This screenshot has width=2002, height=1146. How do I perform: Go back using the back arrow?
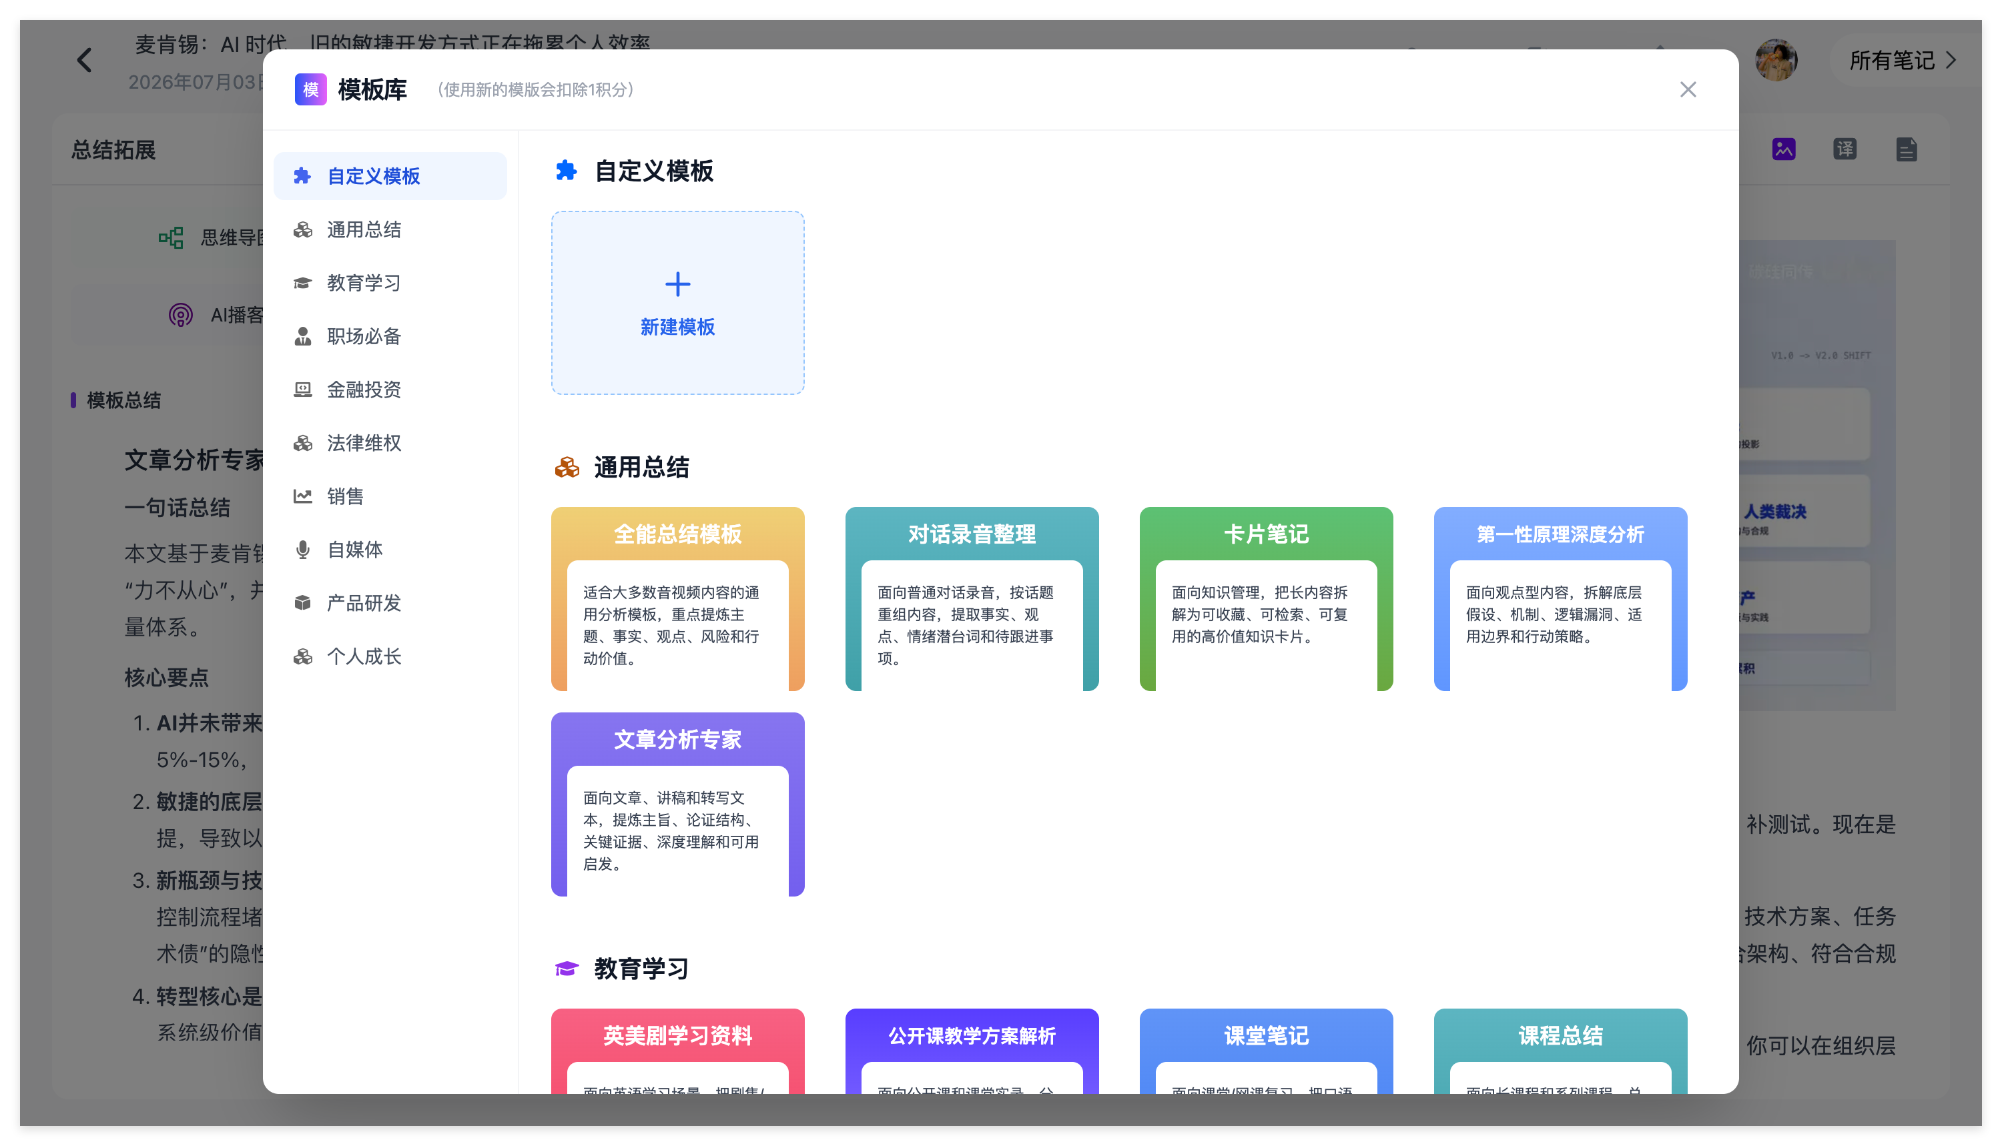(85, 60)
